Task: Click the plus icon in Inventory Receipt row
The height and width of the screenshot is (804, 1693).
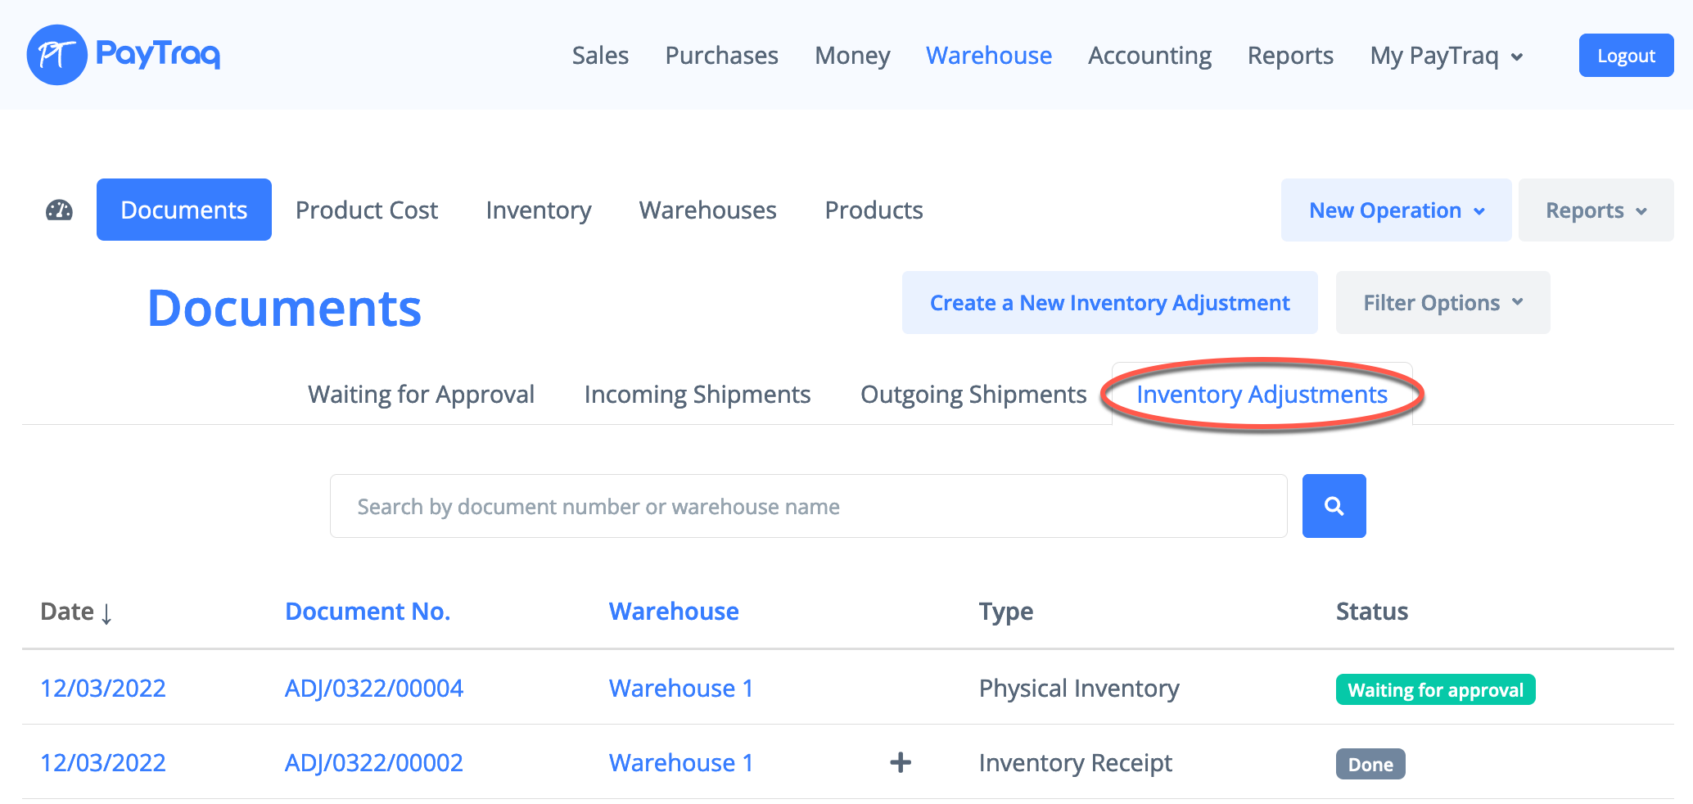Action: [900, 762]
